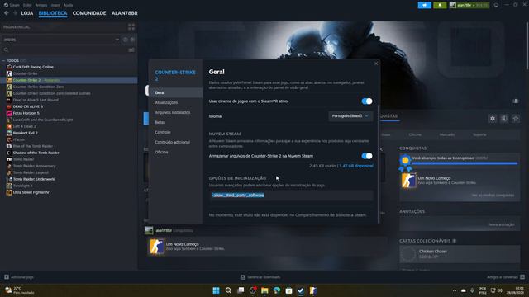Open the blue announcements button
This screenshot has height=297, width=529.
[424, 5]
